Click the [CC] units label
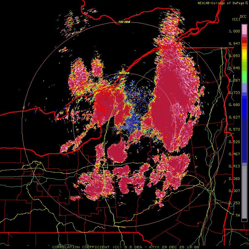 coord(236,19)
